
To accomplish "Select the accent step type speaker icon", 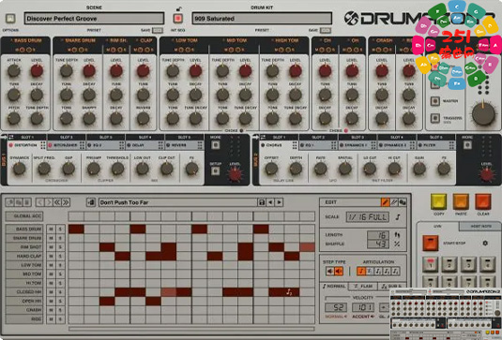I will (339, 272).
